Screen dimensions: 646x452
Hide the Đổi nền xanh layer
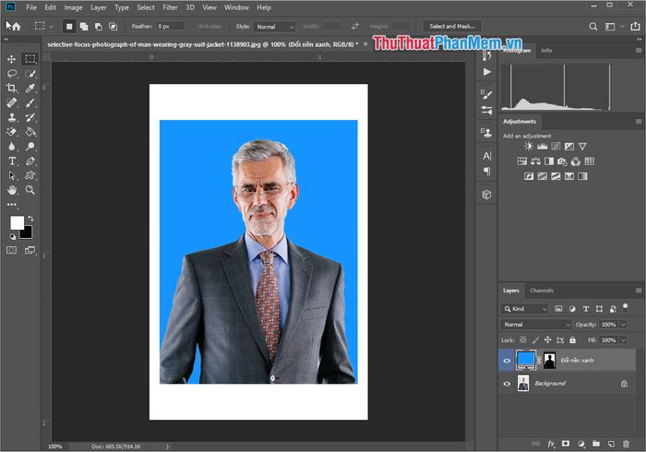click(x=507, y=361)
